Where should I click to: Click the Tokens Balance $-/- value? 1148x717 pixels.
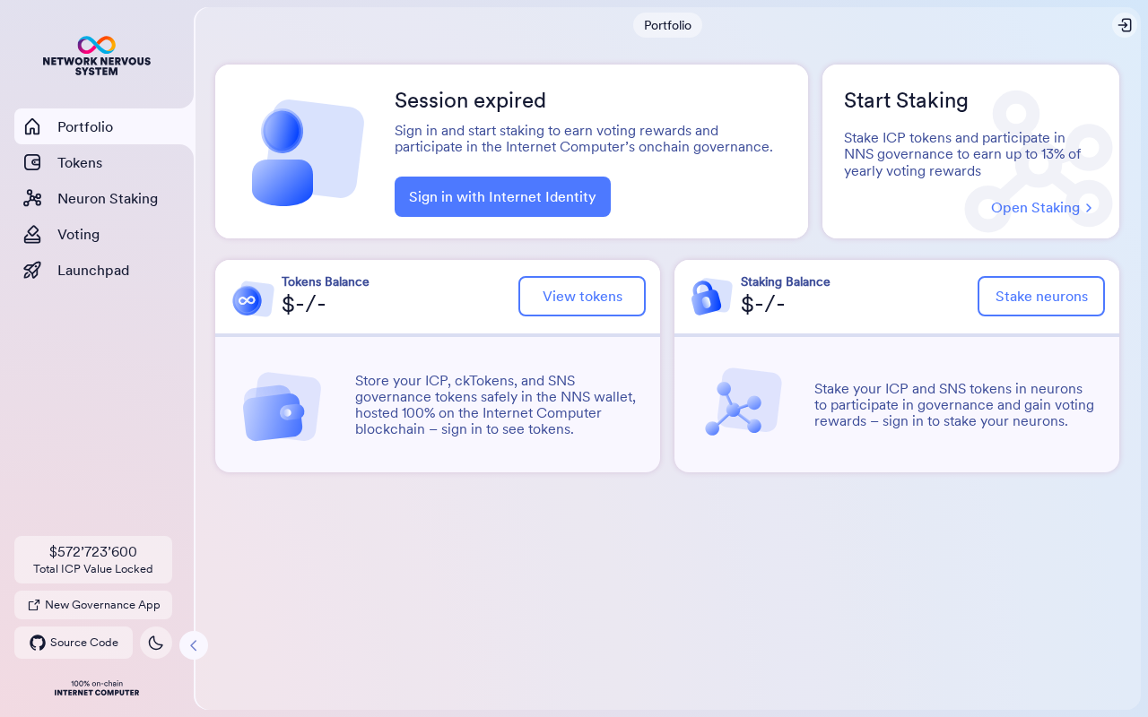[304, 305]
